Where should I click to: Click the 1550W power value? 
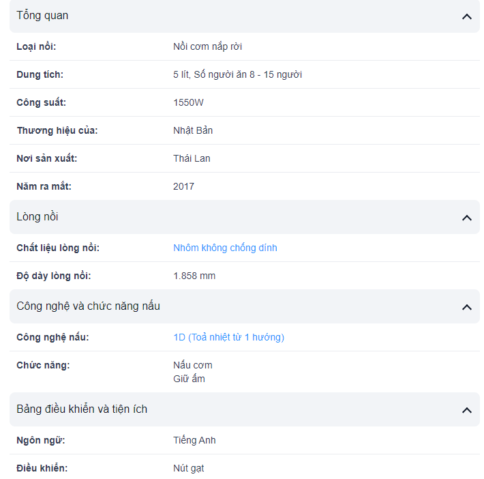tap(188, 102)
